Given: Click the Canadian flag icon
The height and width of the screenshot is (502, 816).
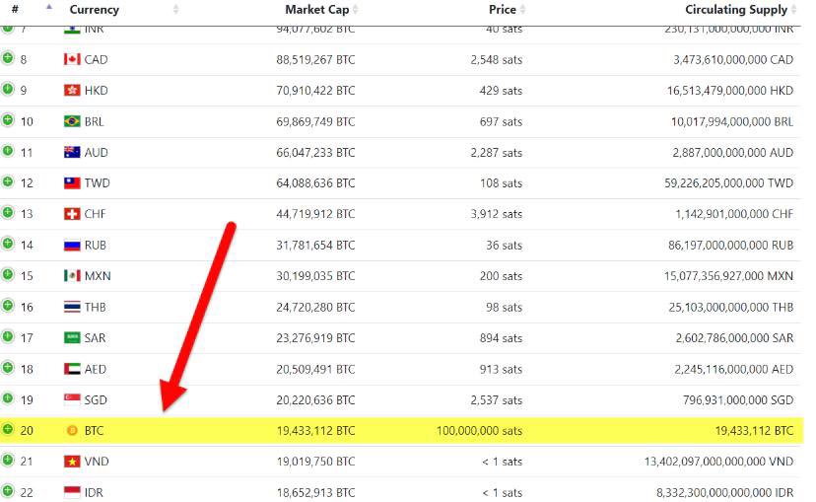Looking at the screenshot, I should tap(72, 59).
